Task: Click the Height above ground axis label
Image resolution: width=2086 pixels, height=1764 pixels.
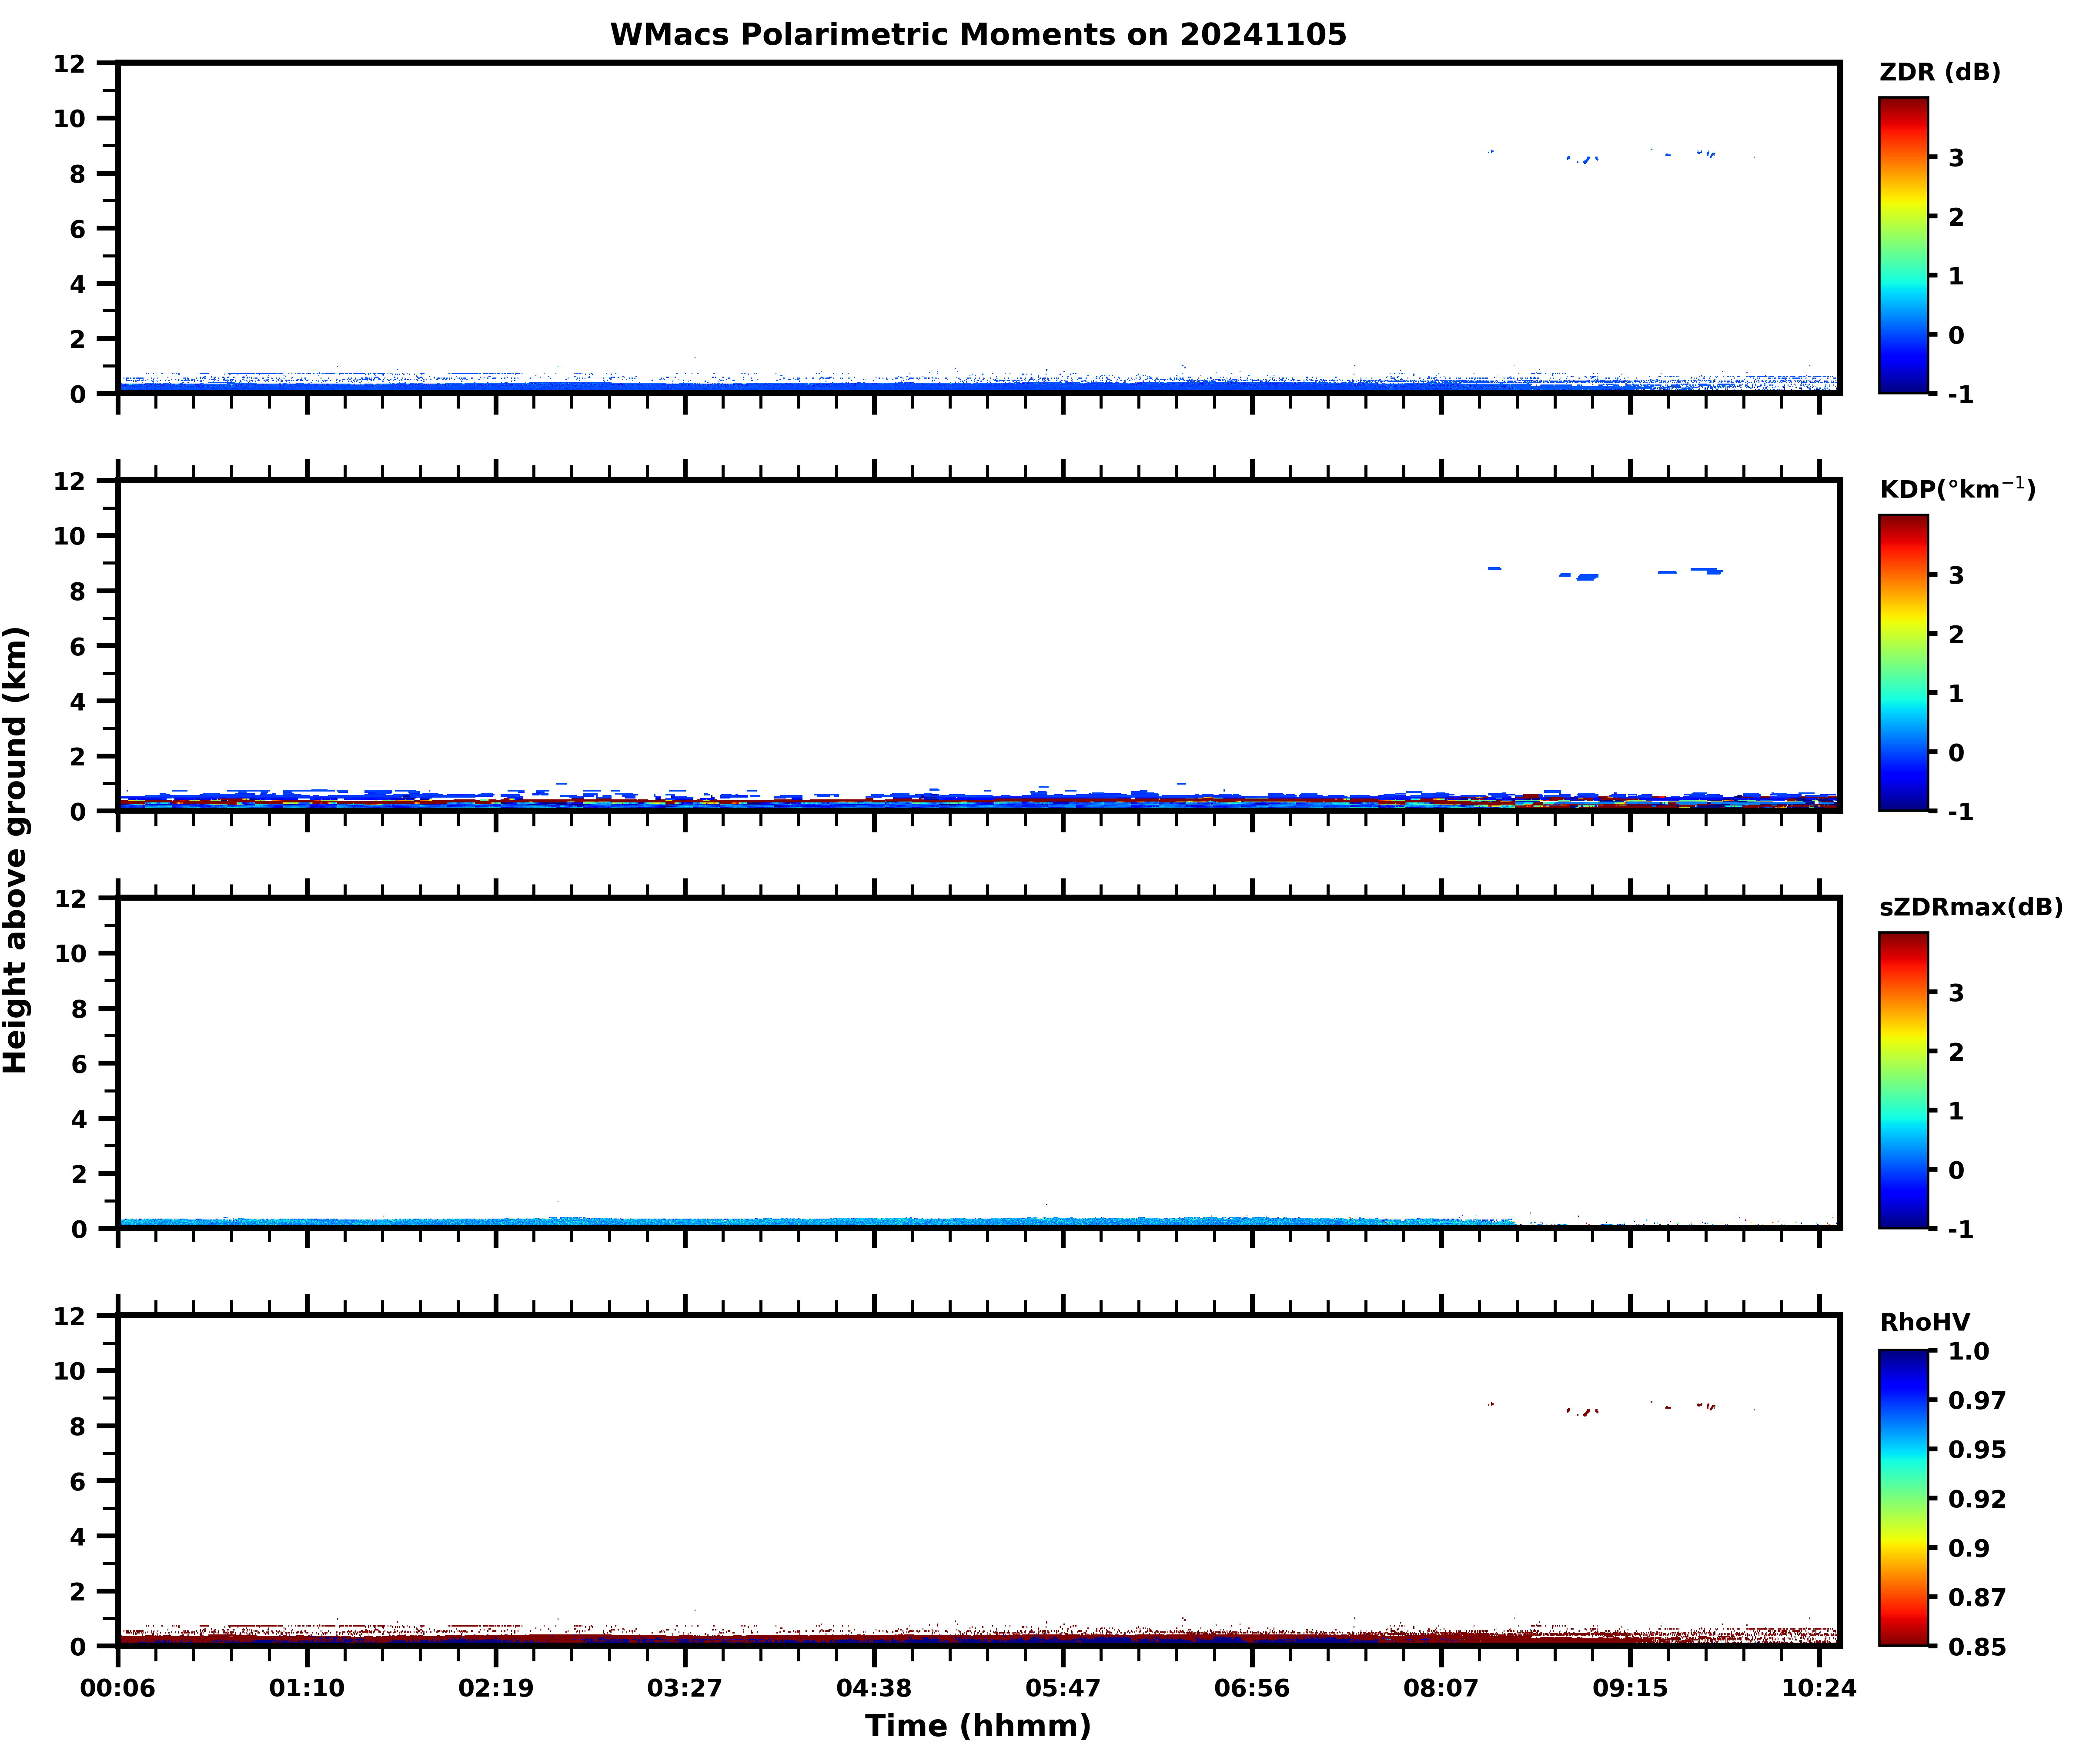Action: 16,850
